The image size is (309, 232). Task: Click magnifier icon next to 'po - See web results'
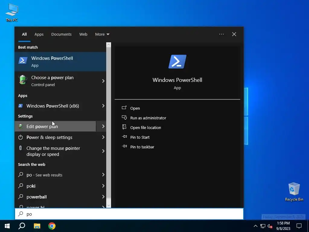point(21,175)
